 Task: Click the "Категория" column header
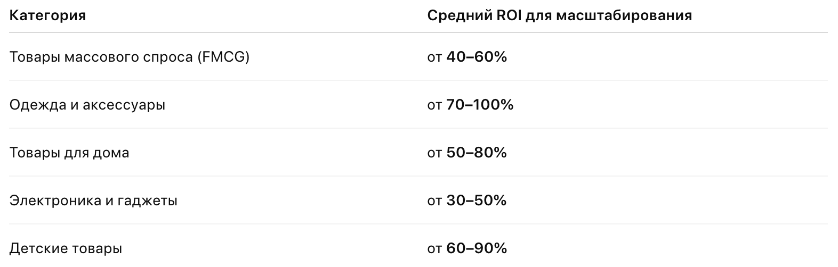(x=47, y=16)
